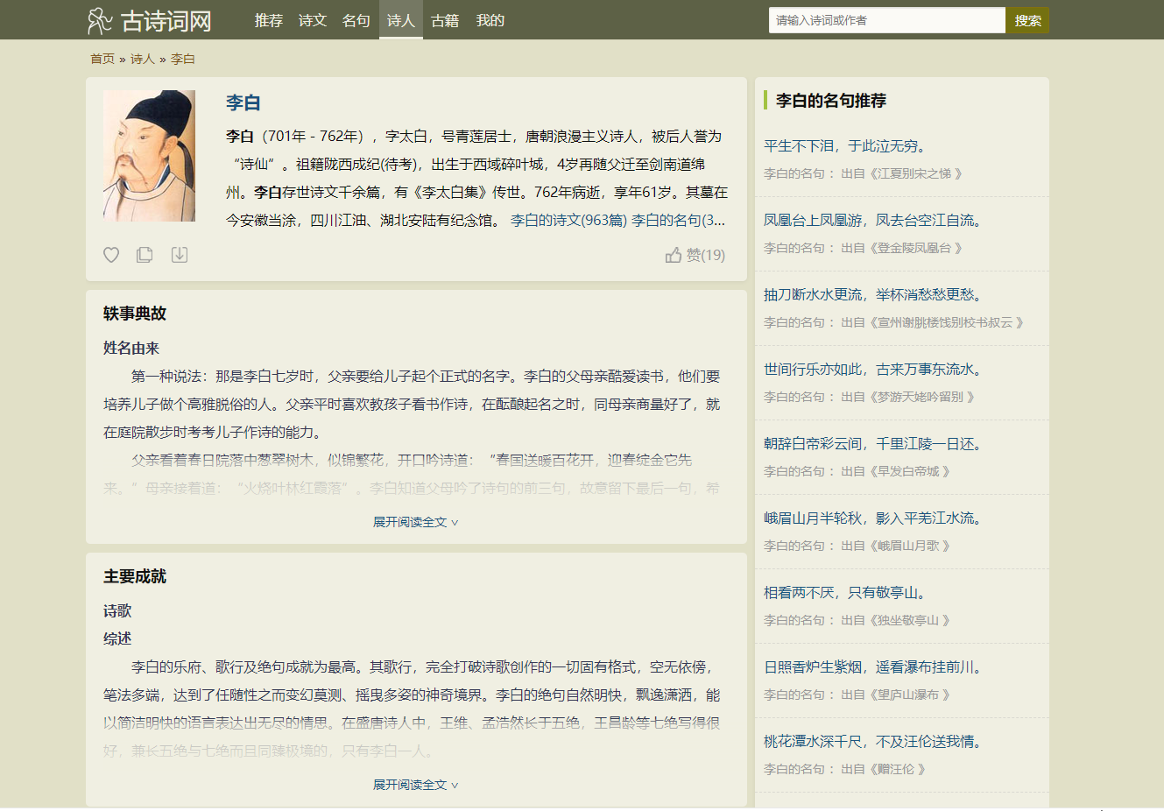Focus the 请输入诗词或作者 search box
The image size is (1164, 811).
(887, 20)
